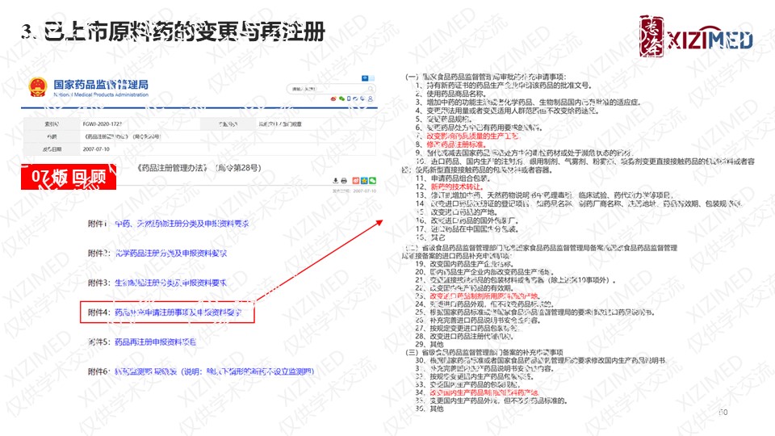Click the download icon below the title
Image resolution: width=775 pixels, height=436 pixels.
click(335, 179)
